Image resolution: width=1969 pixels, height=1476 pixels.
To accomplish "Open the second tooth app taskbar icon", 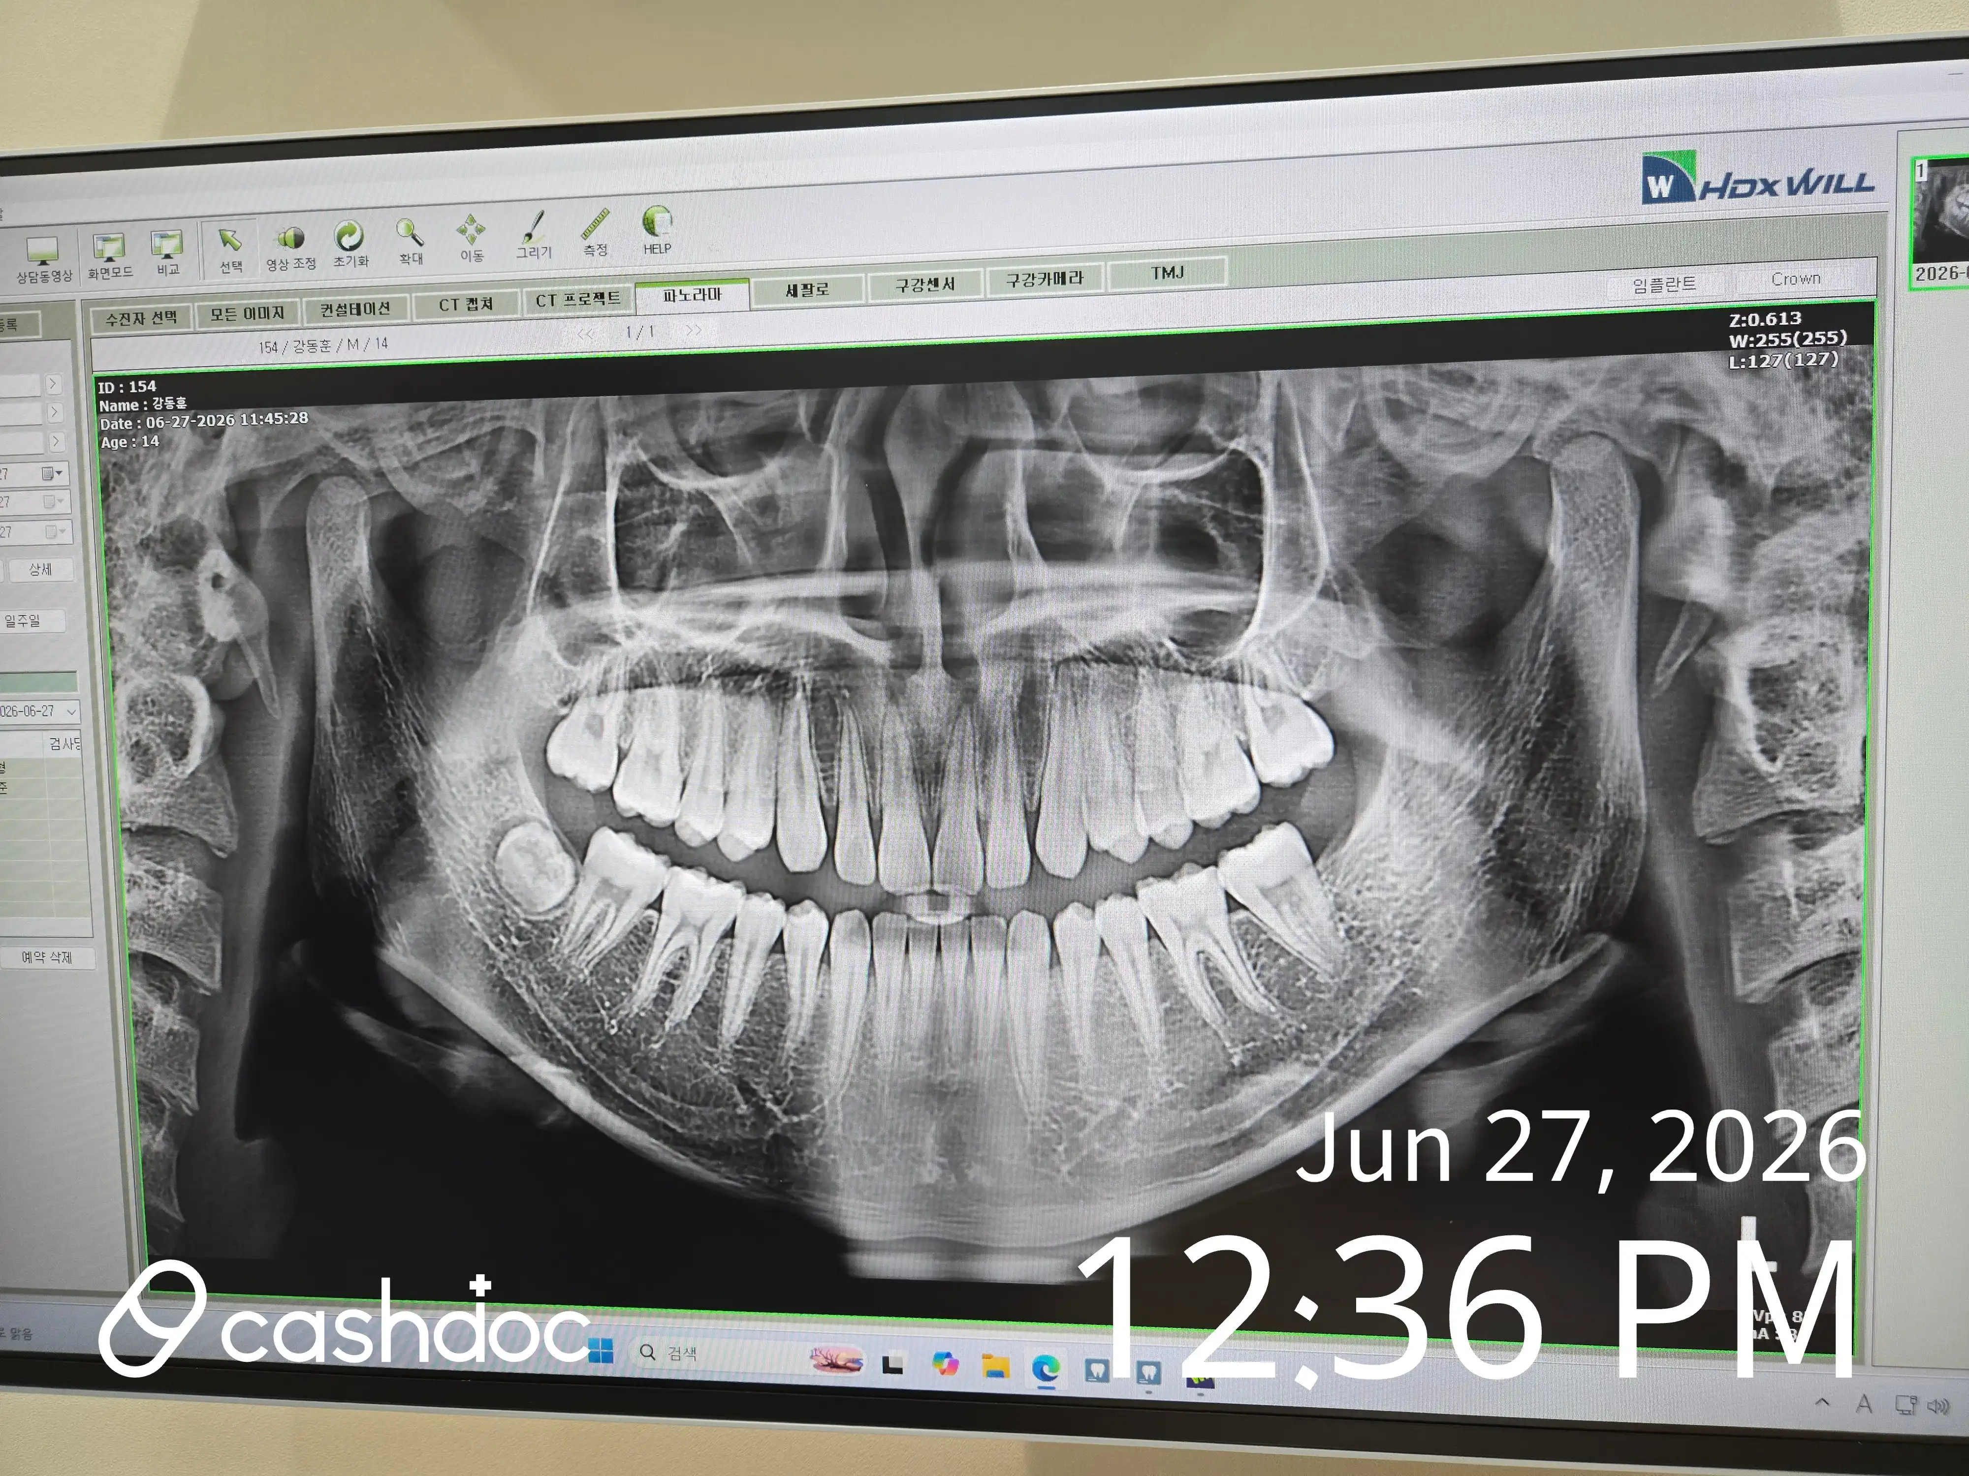I will (x=1148, y=1374).
